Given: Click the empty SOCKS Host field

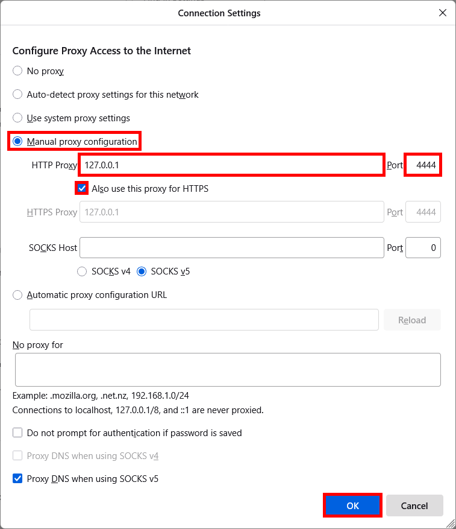Looking at the screenshot, I should tap(231, 247).
